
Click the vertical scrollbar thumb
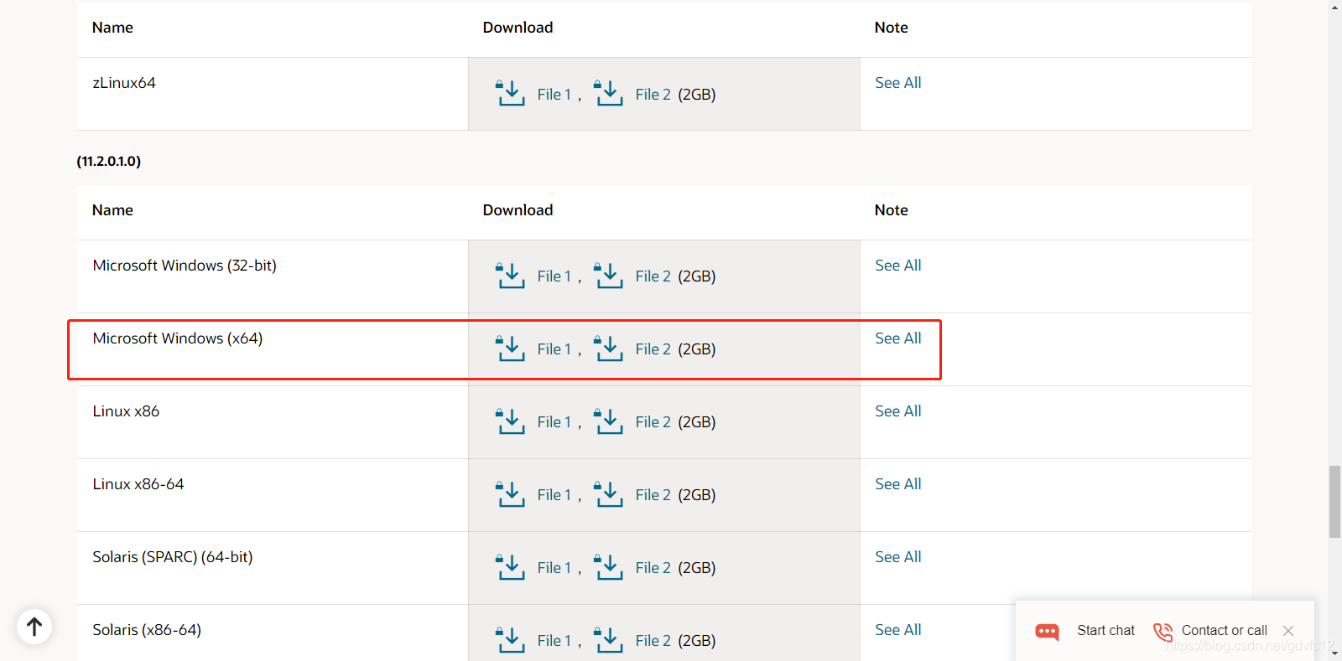click(1334, 502)
